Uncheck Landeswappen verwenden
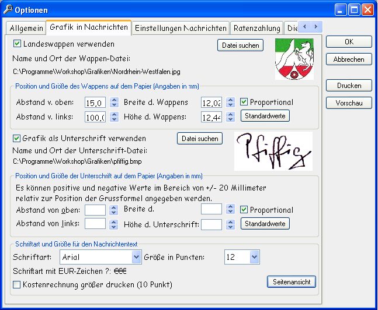 (x=17, y=44)
